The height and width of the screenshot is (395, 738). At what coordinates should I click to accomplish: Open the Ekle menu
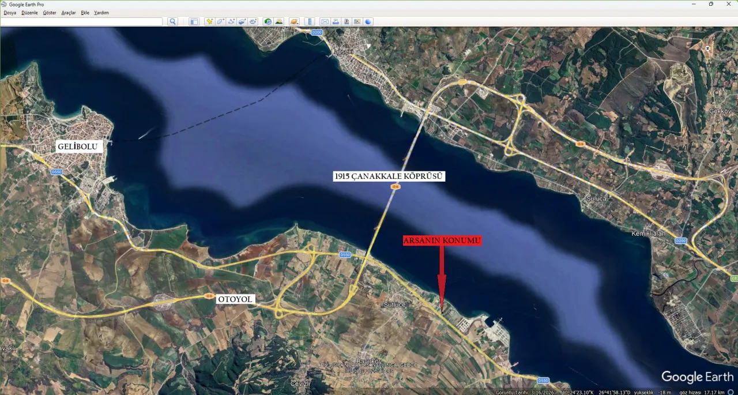pos(85,13)
